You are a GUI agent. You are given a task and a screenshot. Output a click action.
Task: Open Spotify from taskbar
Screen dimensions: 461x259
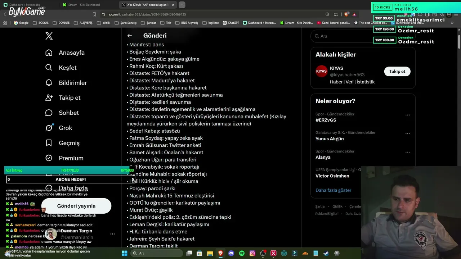tap(242, 253)
